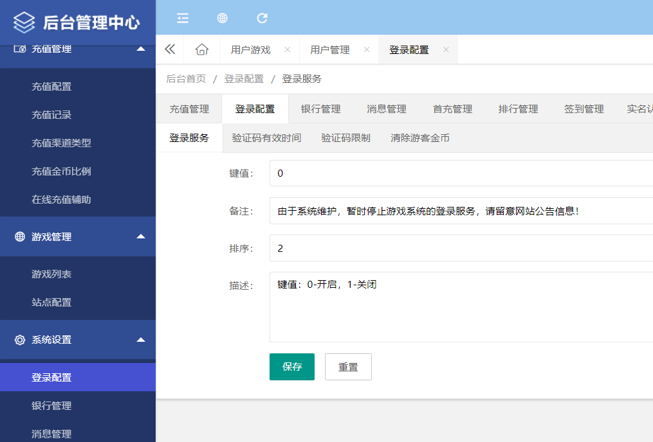The image size is (653, 442).
Task: Close the 登录配置 tab
Action: (446, 49)
